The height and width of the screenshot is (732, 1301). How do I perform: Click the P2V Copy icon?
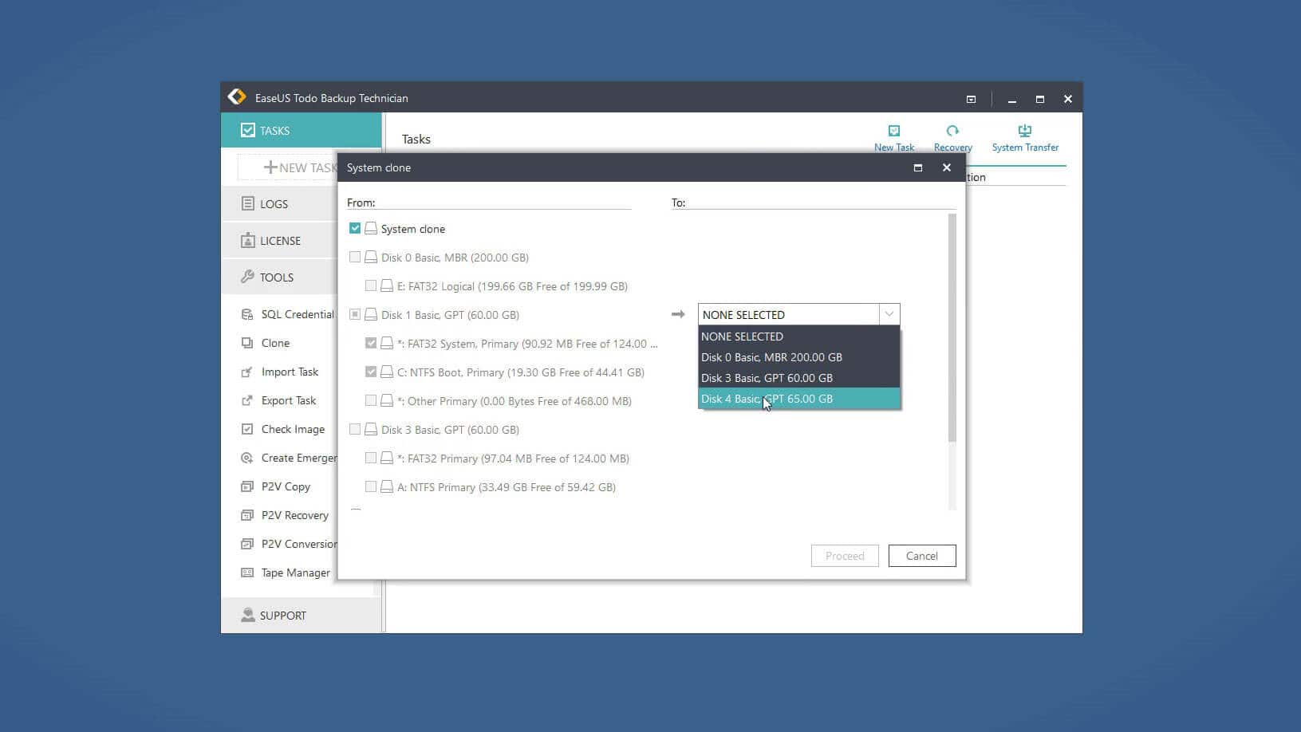247,486
